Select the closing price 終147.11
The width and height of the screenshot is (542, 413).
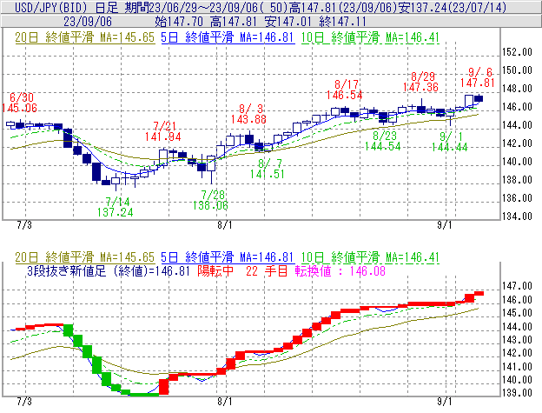pos(342,22)
